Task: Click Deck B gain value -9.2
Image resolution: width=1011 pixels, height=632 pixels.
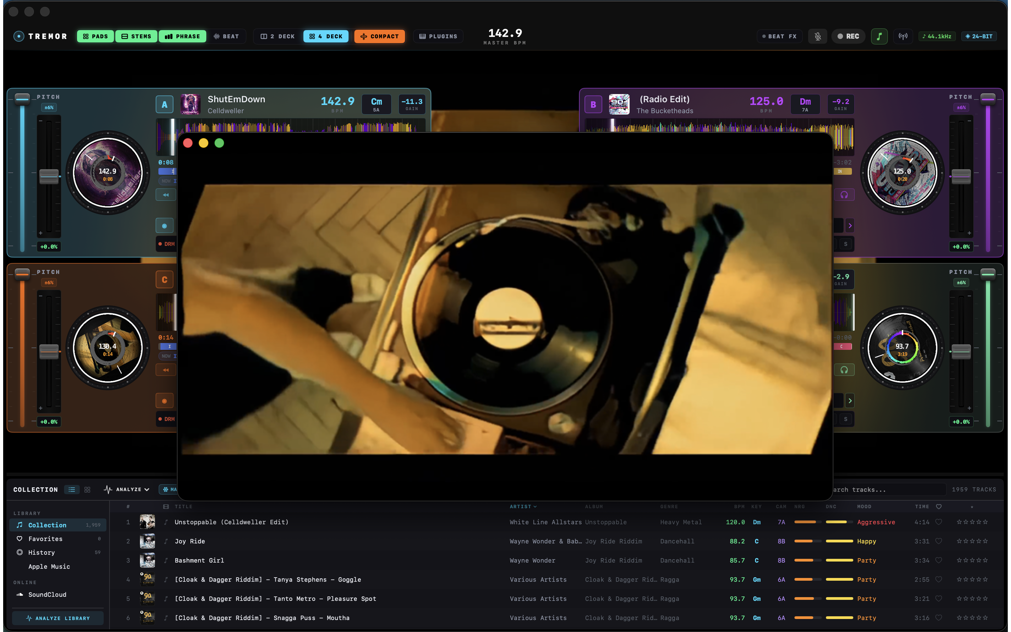Action: (x=840, y=105)
